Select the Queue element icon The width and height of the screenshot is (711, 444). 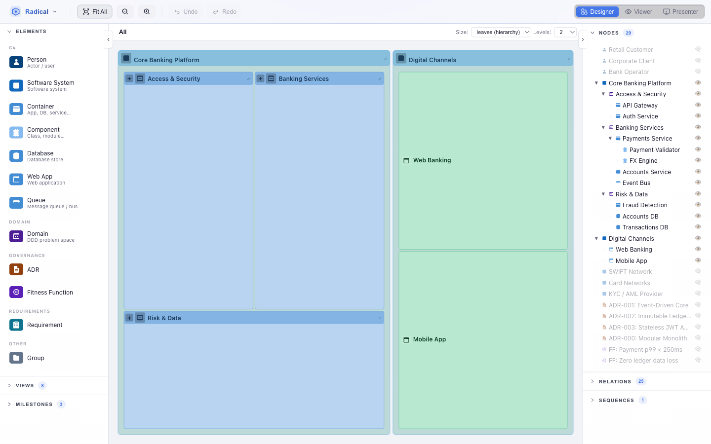click(16, 203)
